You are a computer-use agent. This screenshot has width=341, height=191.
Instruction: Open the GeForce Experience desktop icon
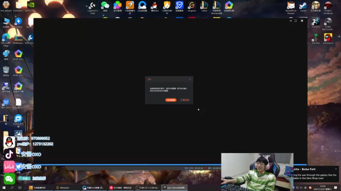(31, 6)
